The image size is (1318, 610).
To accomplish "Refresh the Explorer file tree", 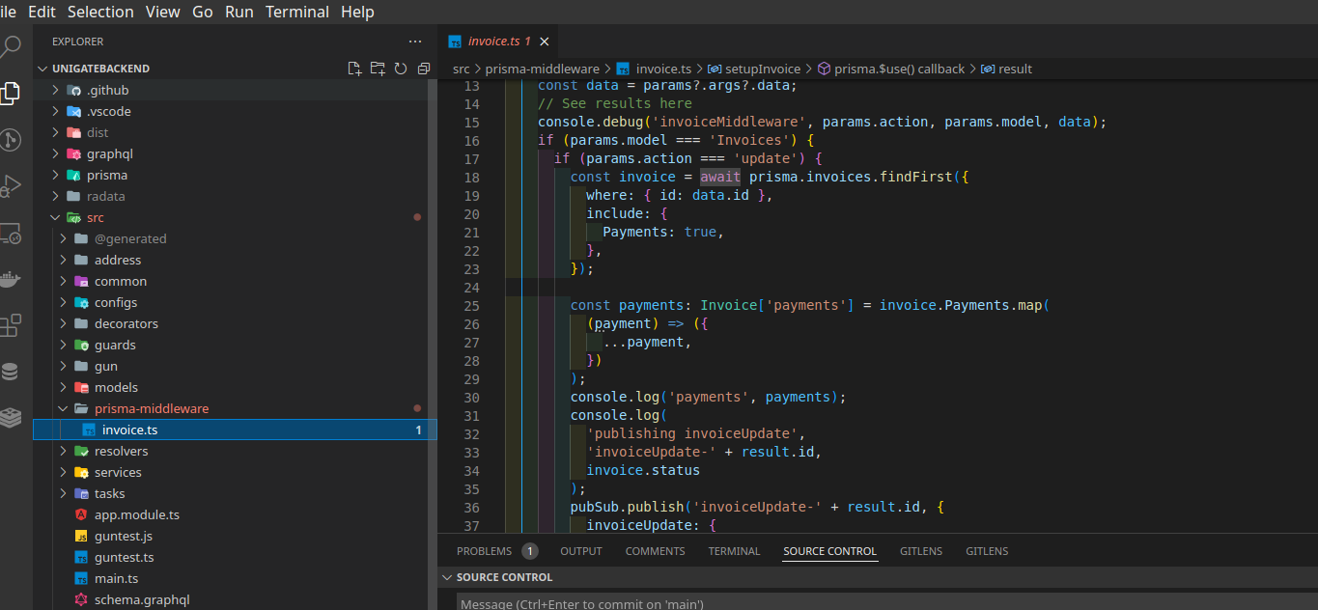I will [400, 69].
